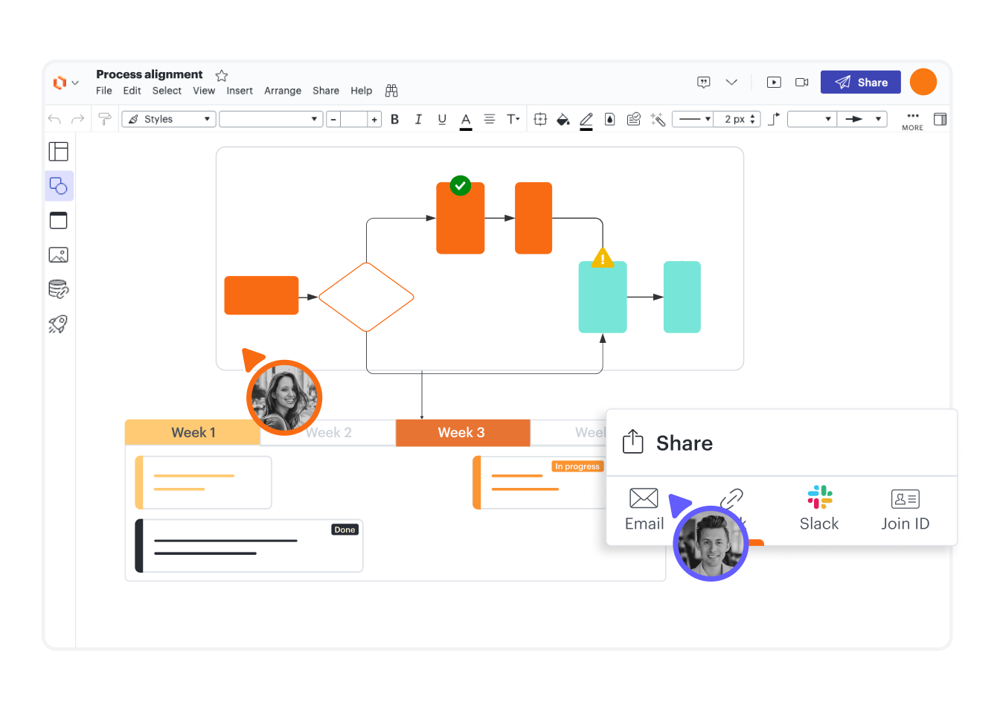Star the Process alignment document
The height and width of the screenshot is (711, 1000).
pos(222,75)
